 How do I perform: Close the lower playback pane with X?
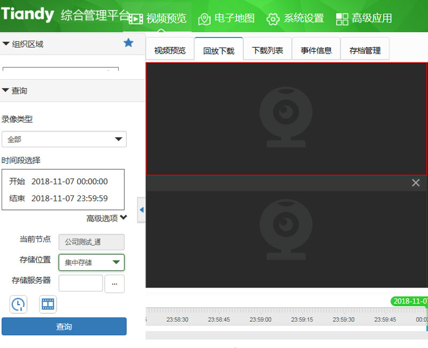[416, 183]
